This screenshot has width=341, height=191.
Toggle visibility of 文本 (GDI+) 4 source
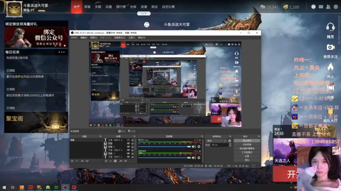coord(128,140)
